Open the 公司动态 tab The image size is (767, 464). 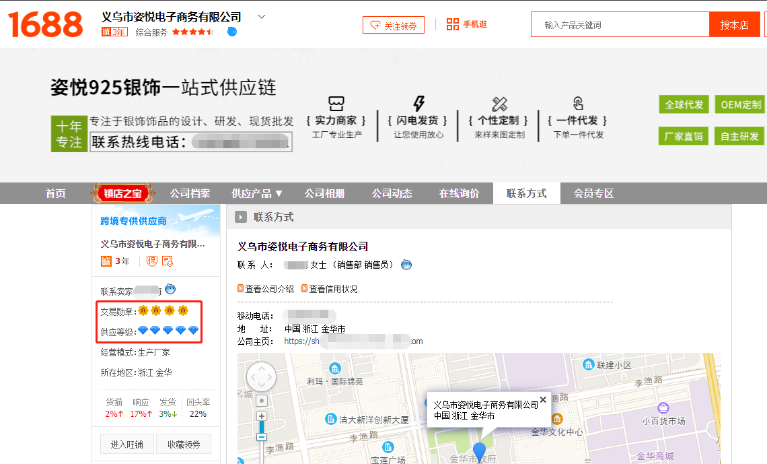[x=392, y=193]
